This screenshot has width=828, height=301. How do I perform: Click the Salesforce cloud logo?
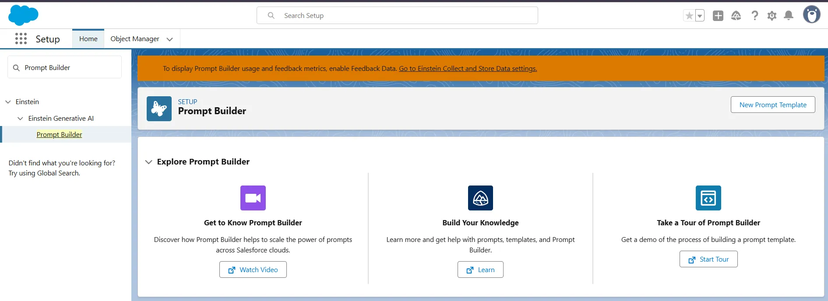(23, 15)
